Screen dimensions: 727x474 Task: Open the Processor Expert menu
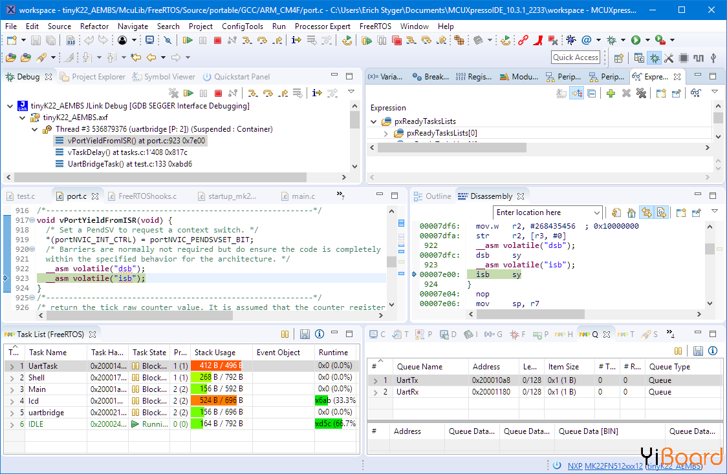[x=323, y=26]
